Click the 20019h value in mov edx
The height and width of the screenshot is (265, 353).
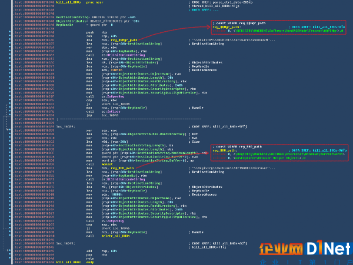click(x=116, y=70)
